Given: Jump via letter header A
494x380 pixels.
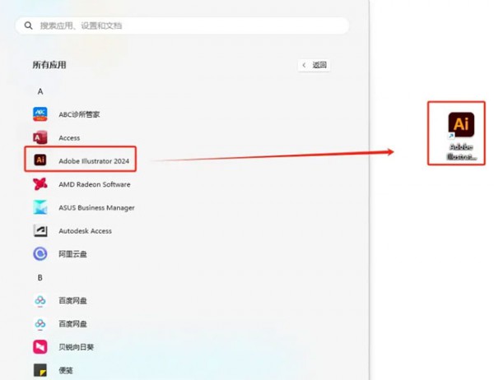Looking at the screenshot, I should click(x=40, y=91).
